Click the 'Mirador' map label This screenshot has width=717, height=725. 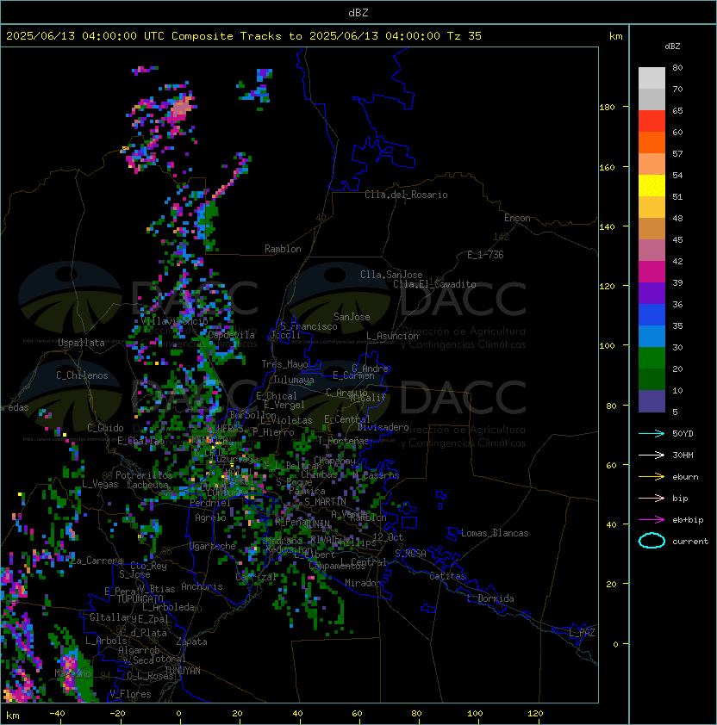coord(363,583)
